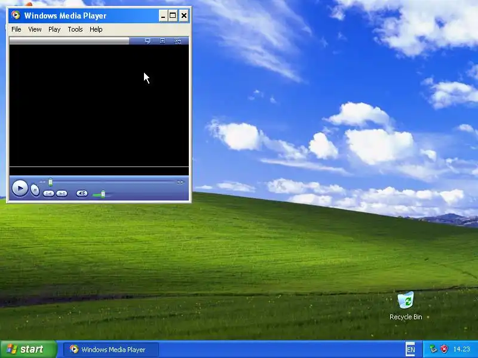The width and height of the screenshot is (478, 358).
Task: Open the Tools menu
Action: pyautogui.click(x=75, y=29)
